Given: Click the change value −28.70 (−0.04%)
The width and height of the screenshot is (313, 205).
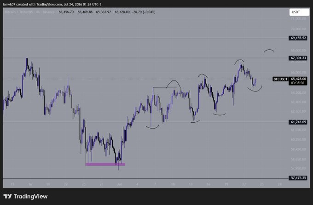Looking at the screenshot, I should 144,12.
